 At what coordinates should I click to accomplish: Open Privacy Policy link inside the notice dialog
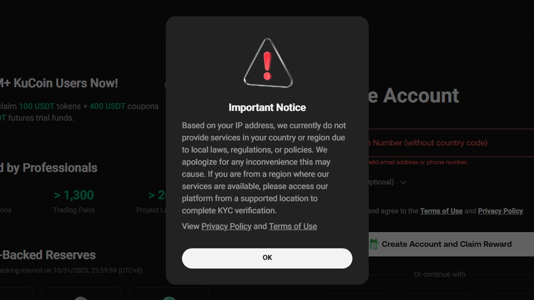(x=226, y=226)
